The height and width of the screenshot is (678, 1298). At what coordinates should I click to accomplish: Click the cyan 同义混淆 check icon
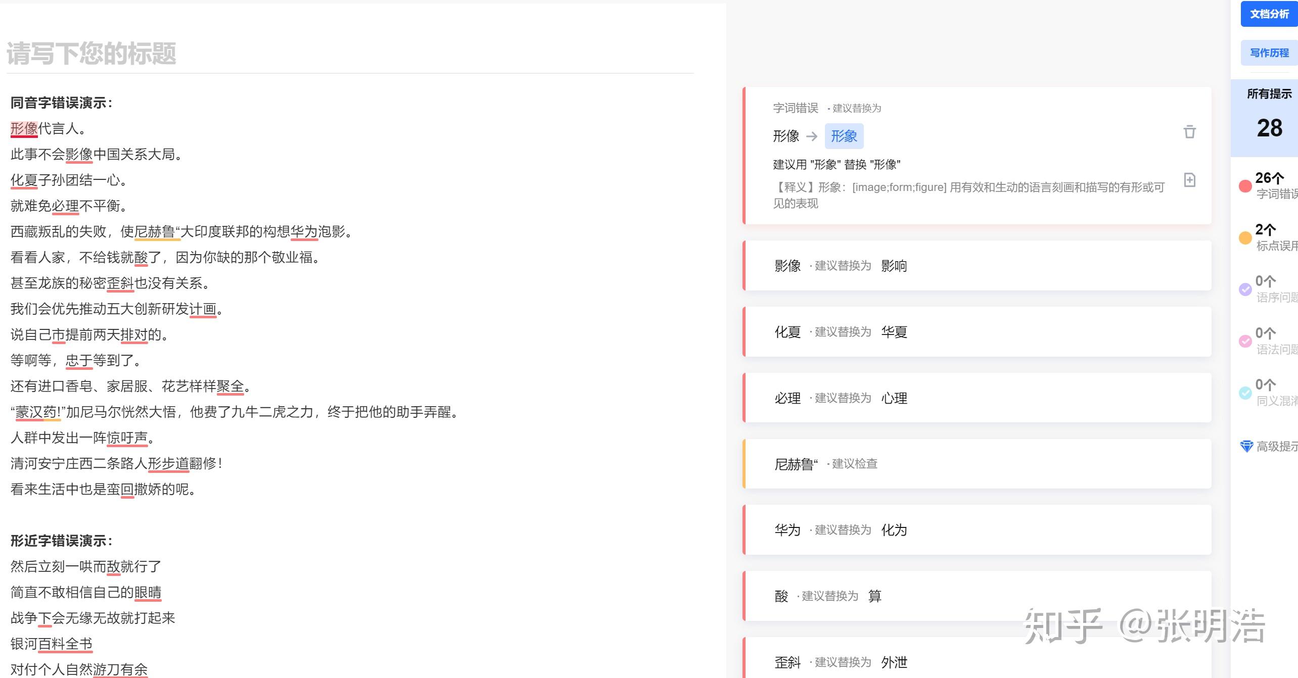click(1245, 393)
